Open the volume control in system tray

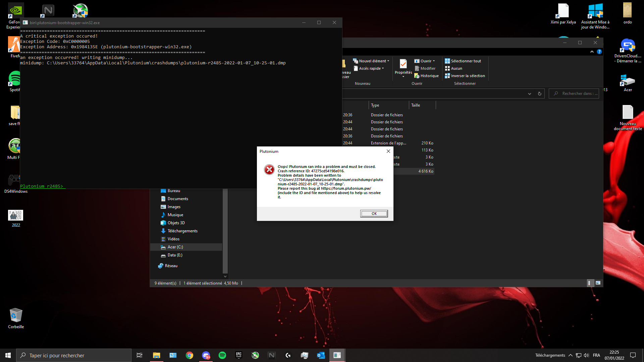click(586, 355)
